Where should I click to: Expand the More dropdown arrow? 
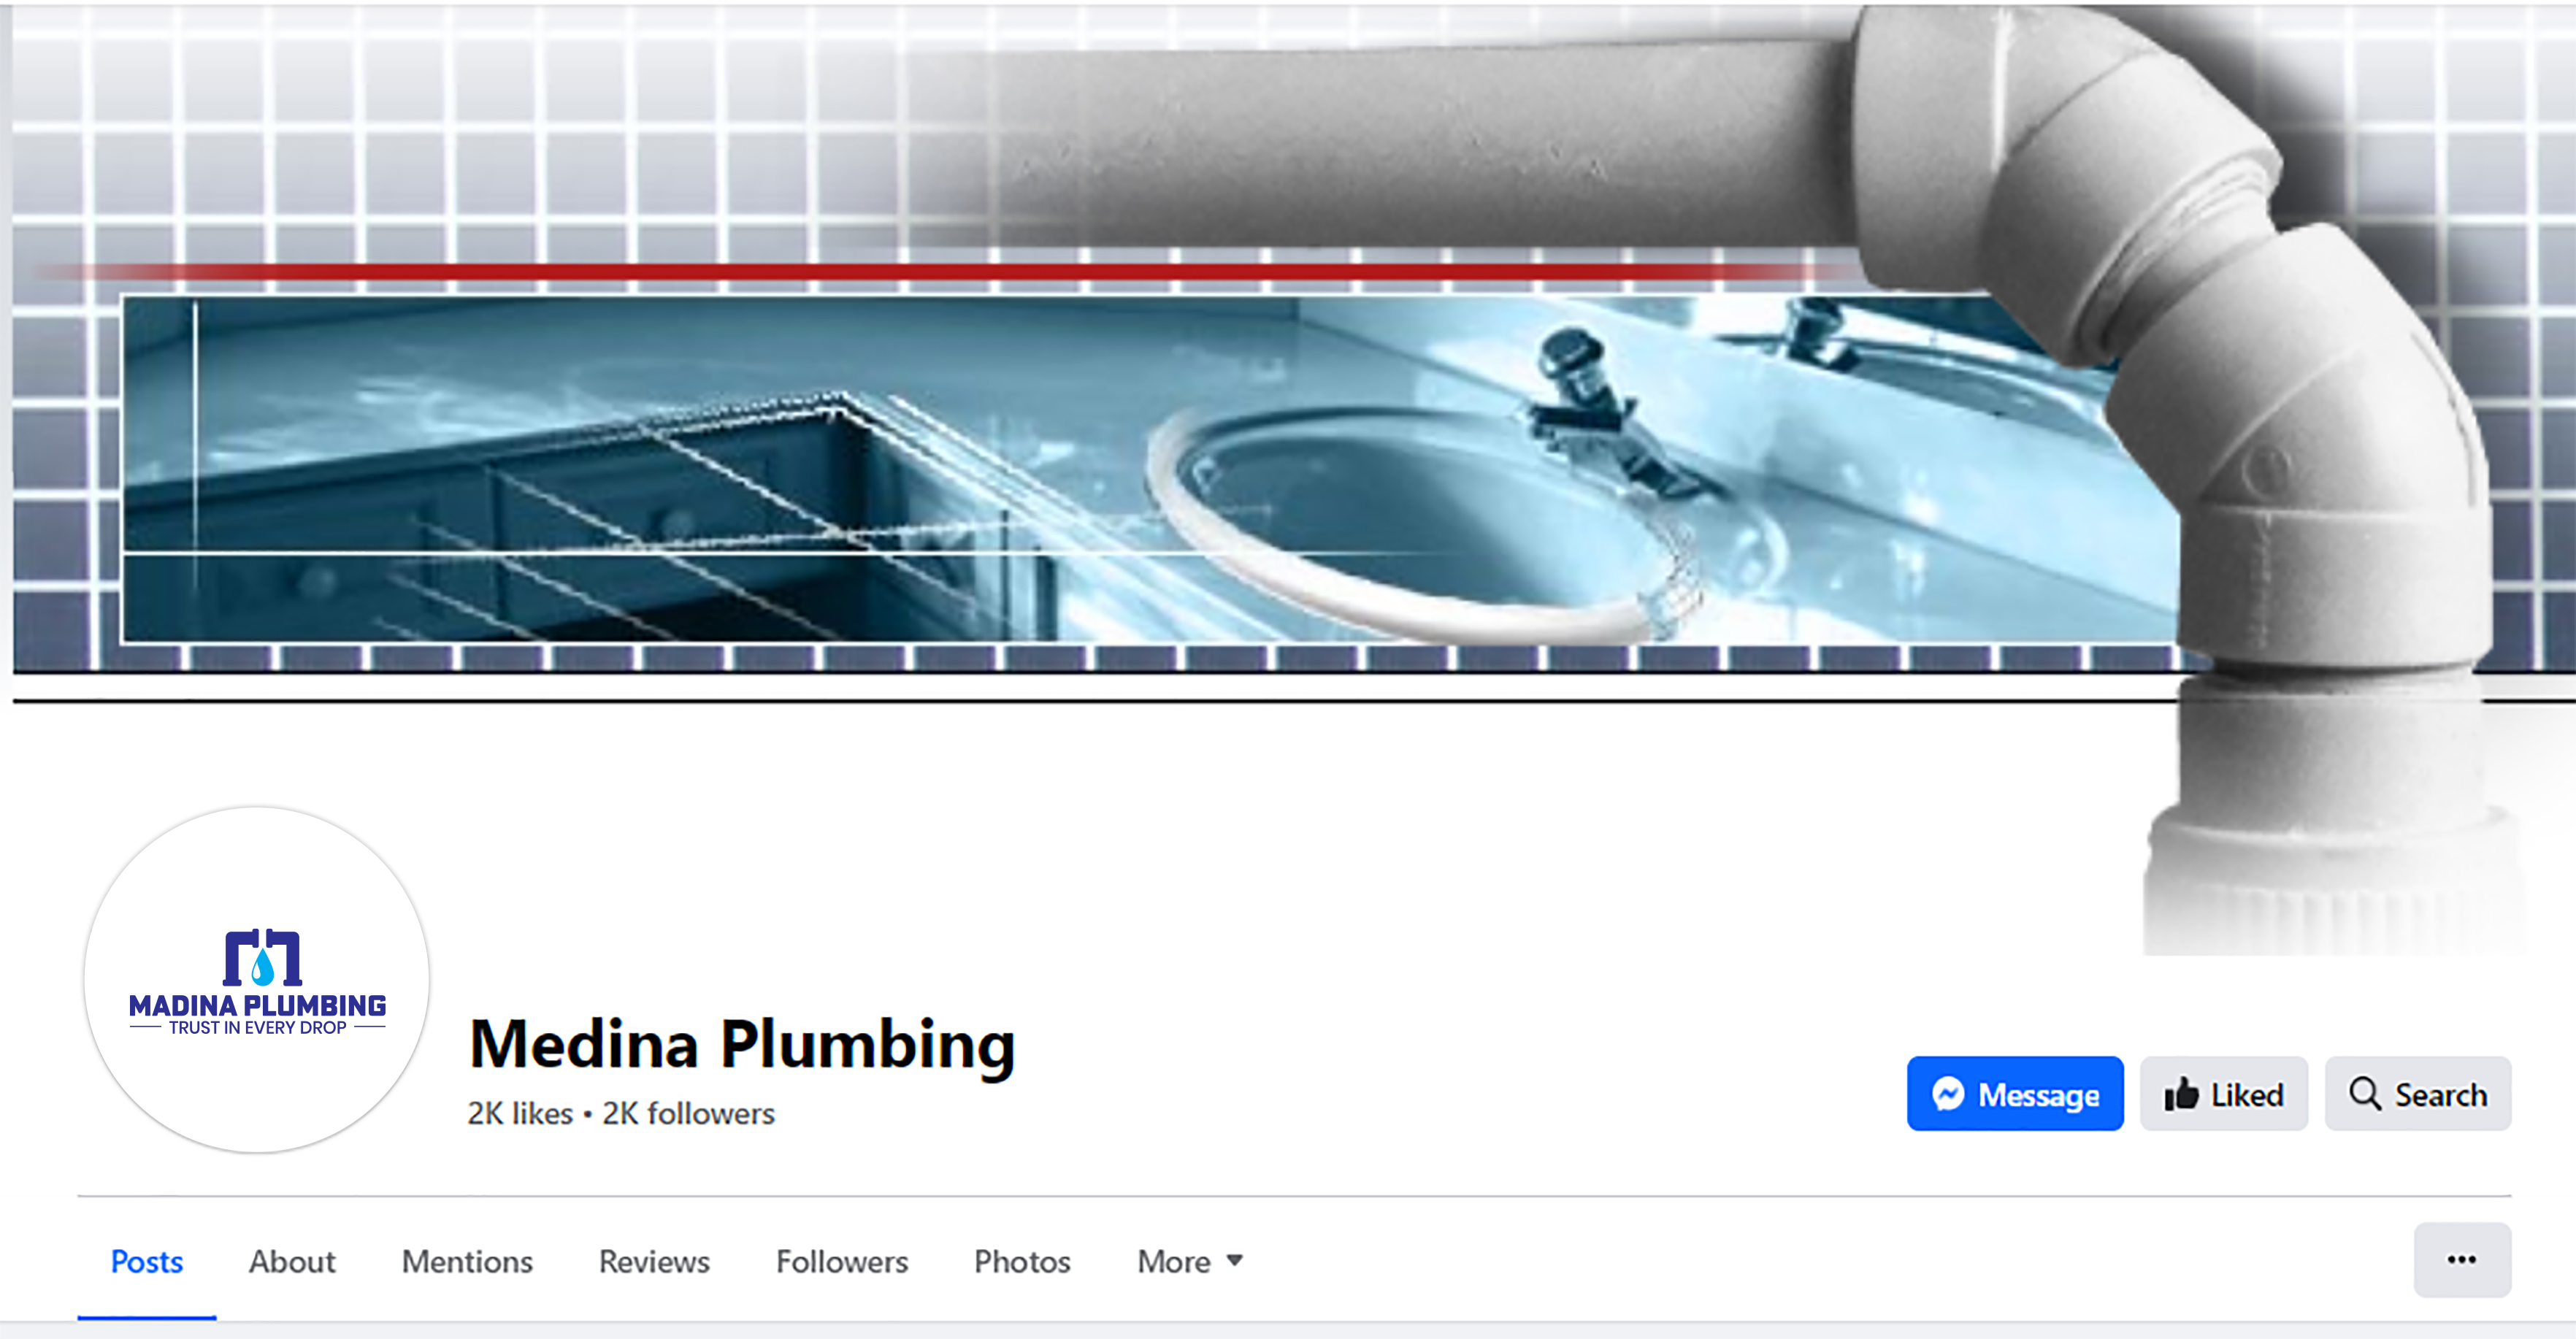pos(1235,1261)
